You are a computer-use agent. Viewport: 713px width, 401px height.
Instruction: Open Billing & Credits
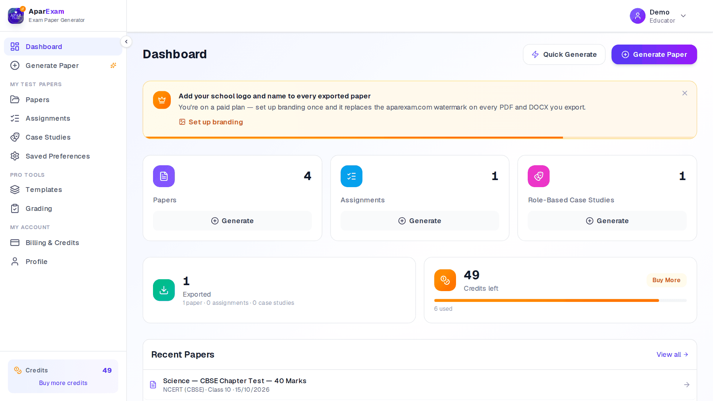tap(63, 242)
